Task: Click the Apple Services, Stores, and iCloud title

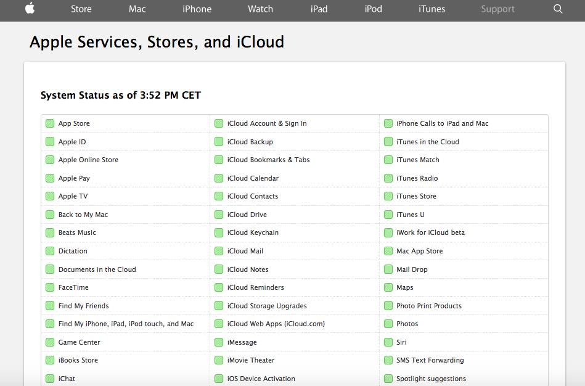Action: pos(157,42)
